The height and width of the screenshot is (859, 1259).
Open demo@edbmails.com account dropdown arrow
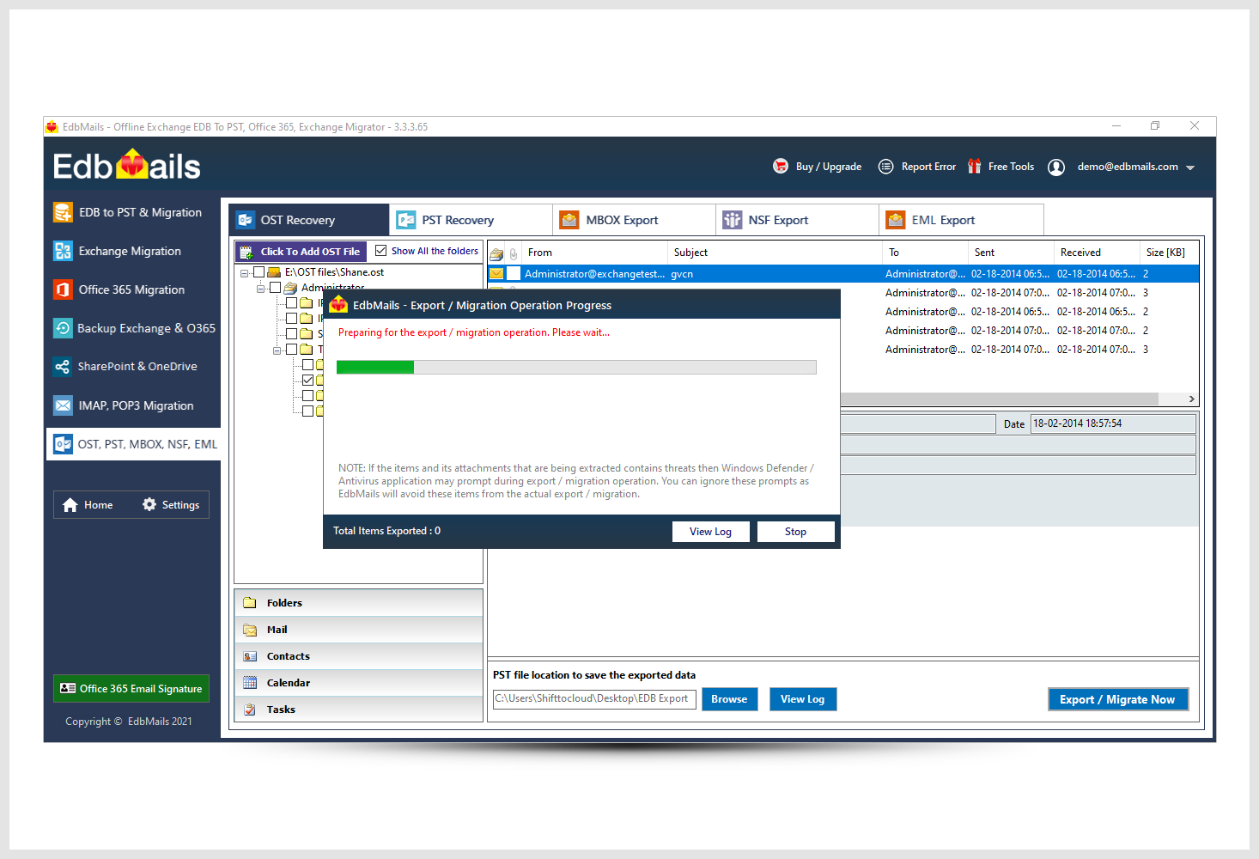pyautogui.click(x=1190, y=168)
